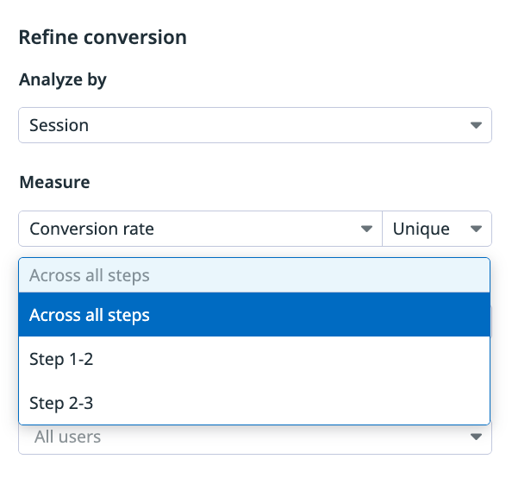Click the caret arrow next to Unique
The height and width of the screenshot is (478, 512).
coord(476,229)
